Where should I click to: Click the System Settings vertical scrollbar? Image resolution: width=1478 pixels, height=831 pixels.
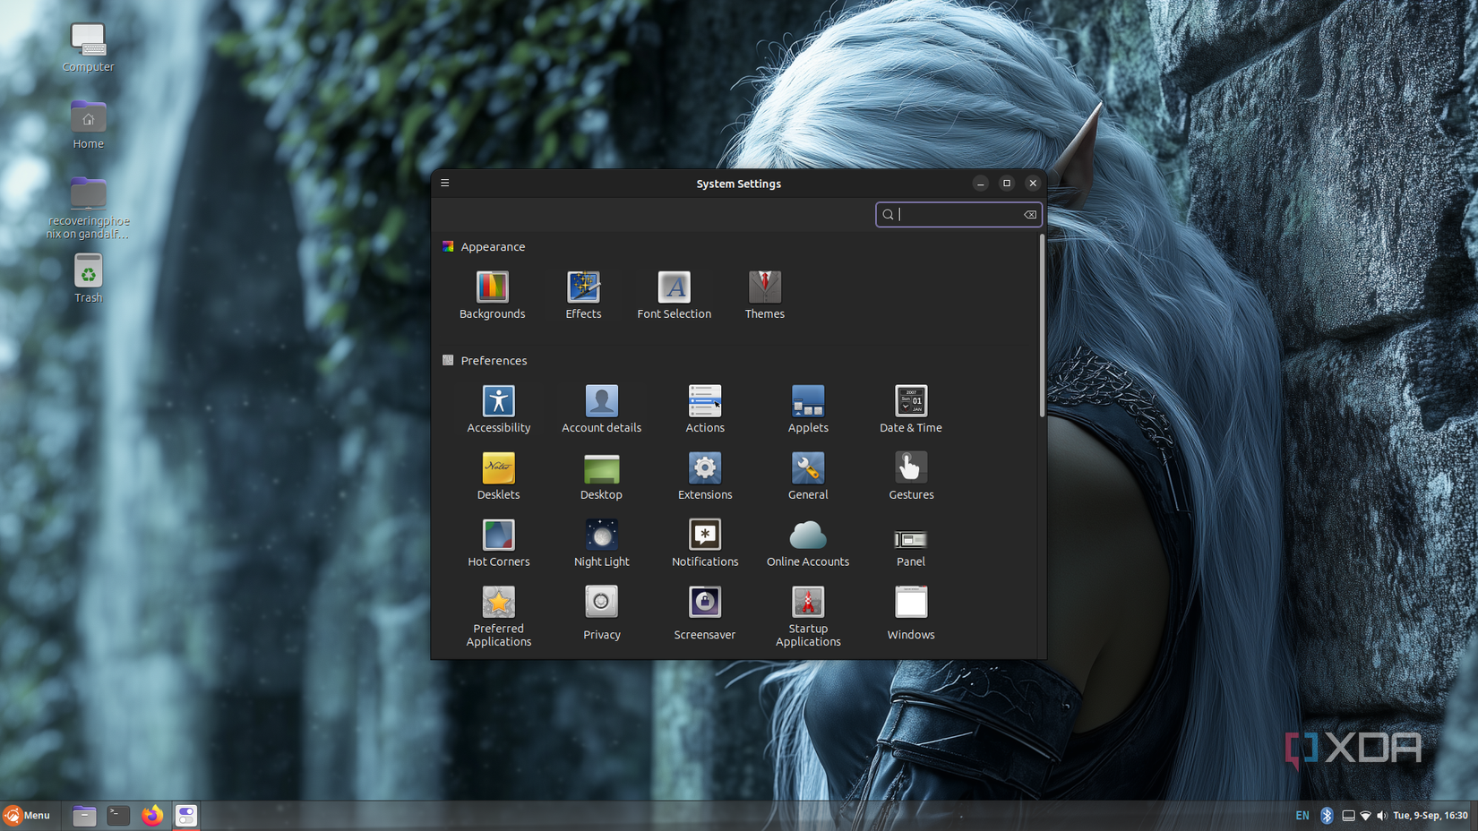1042,326
